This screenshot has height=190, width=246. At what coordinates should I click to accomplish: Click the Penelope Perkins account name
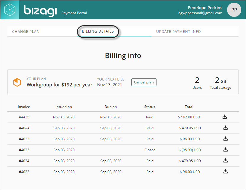click(x=205, y=7)
